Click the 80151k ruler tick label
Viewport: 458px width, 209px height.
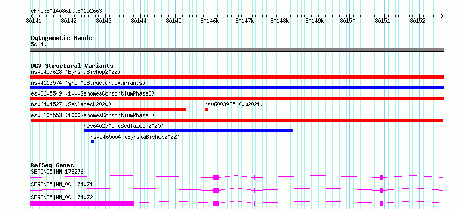point(384,21)
